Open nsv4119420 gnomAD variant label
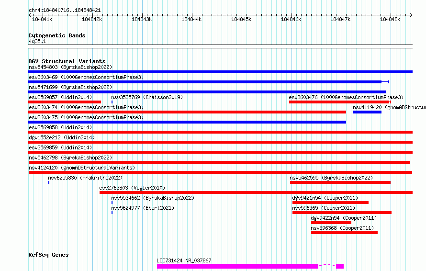Image resolution: width=426 pixels, height=271 pixels. 389,107
